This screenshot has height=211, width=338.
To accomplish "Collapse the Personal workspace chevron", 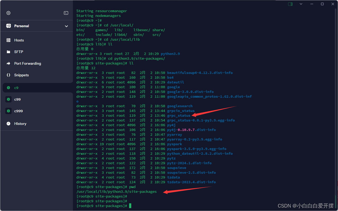I will (x=67, y=26).
